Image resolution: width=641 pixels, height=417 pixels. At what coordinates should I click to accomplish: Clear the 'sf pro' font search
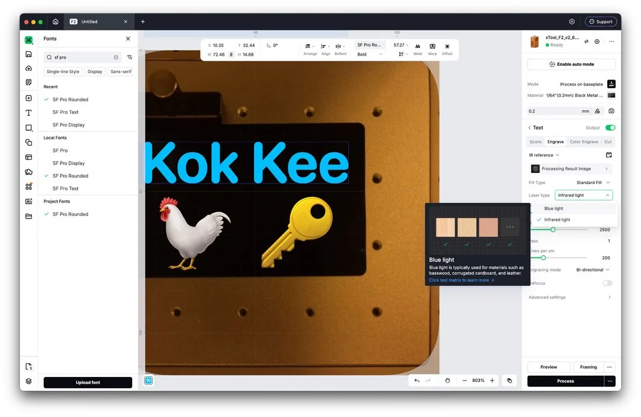coord(116,57)
